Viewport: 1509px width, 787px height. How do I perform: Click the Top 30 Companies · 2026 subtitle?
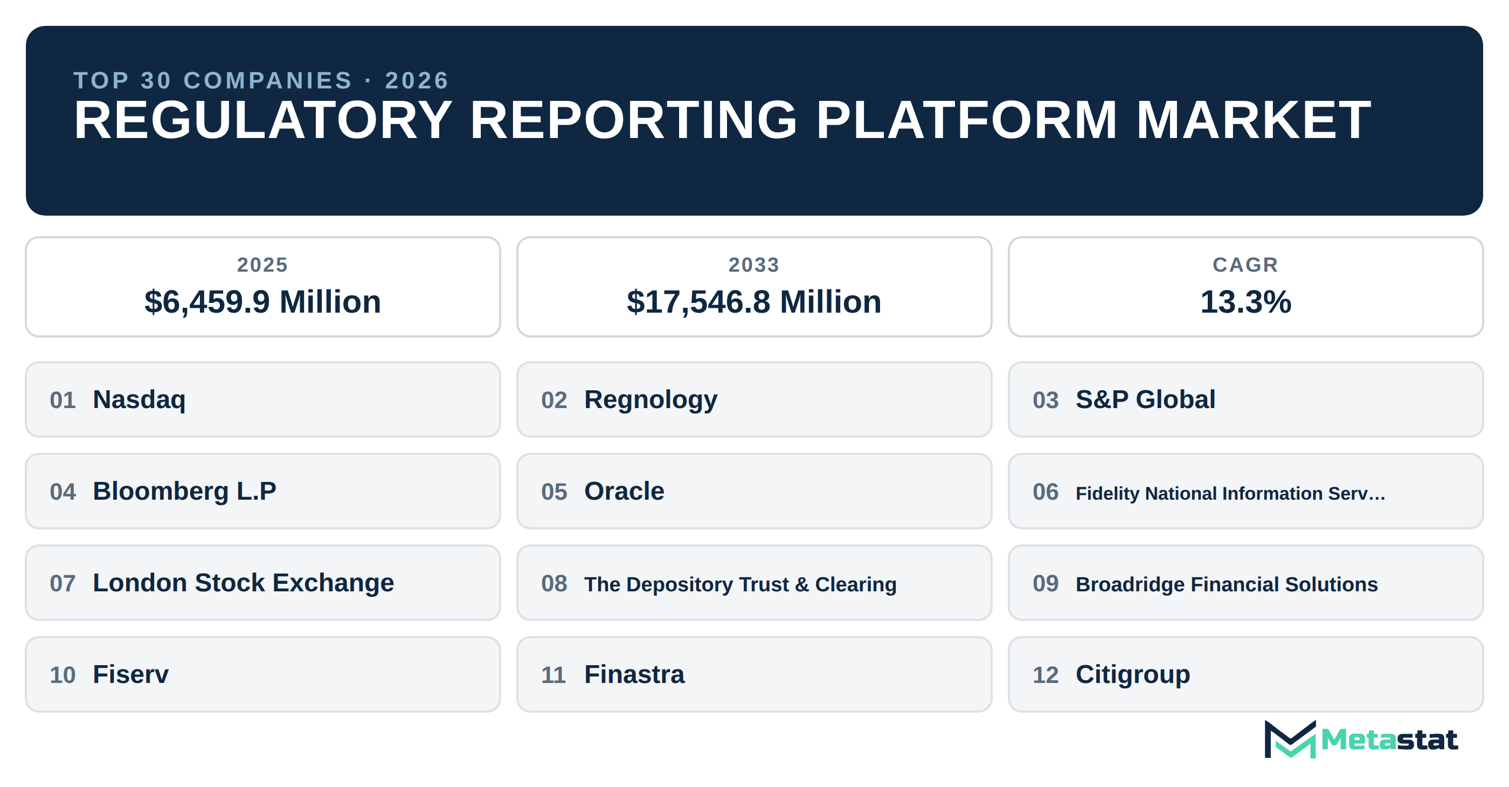tap(261, 80)
